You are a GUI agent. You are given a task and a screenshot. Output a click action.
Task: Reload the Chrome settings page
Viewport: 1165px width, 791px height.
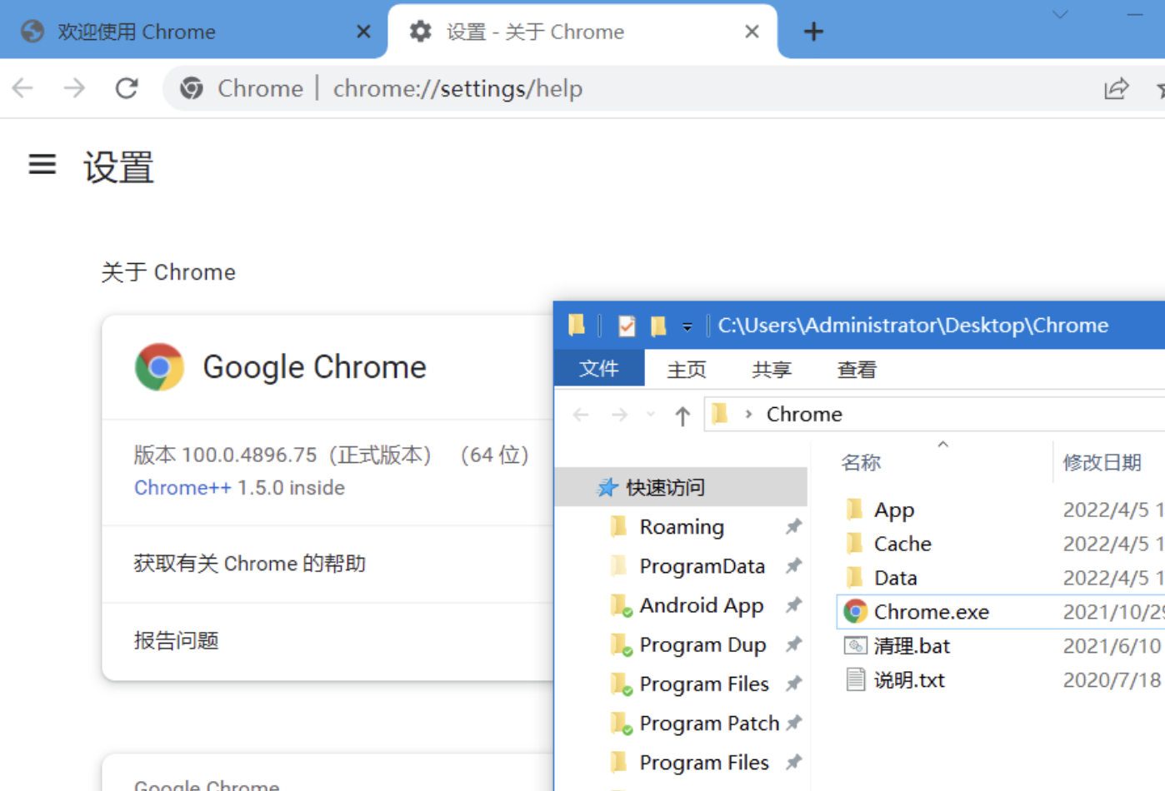(127, 87)
